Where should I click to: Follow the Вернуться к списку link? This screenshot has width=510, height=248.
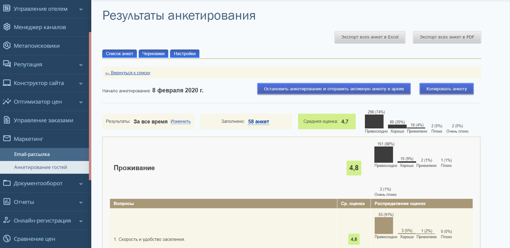pyautogui.click(x=128, y=73)
